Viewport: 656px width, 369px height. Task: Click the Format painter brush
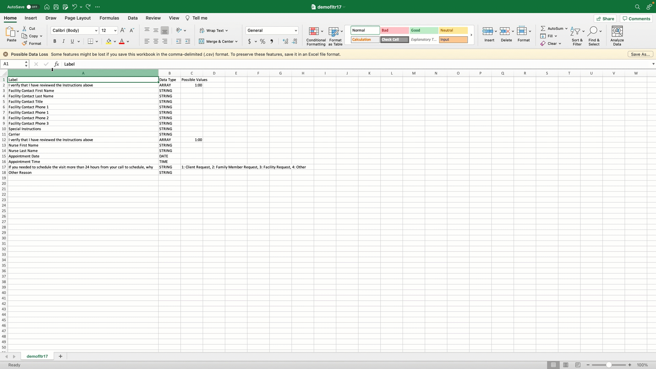25,43
